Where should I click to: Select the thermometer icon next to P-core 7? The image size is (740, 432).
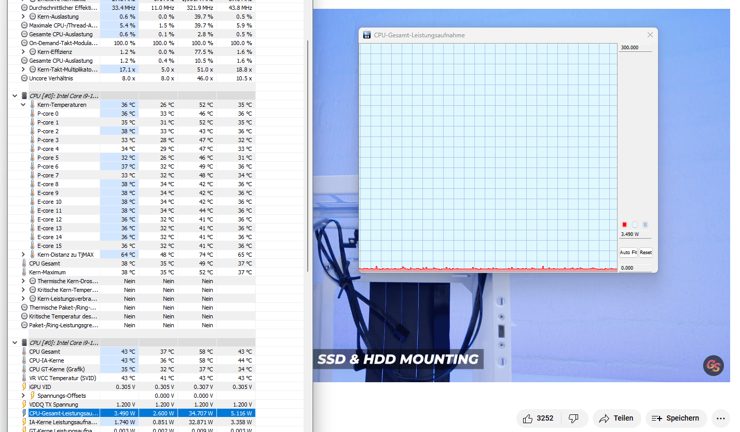click(32, 175)
